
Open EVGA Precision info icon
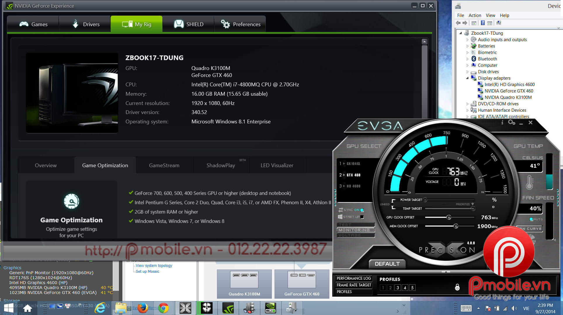click(502, 123)
